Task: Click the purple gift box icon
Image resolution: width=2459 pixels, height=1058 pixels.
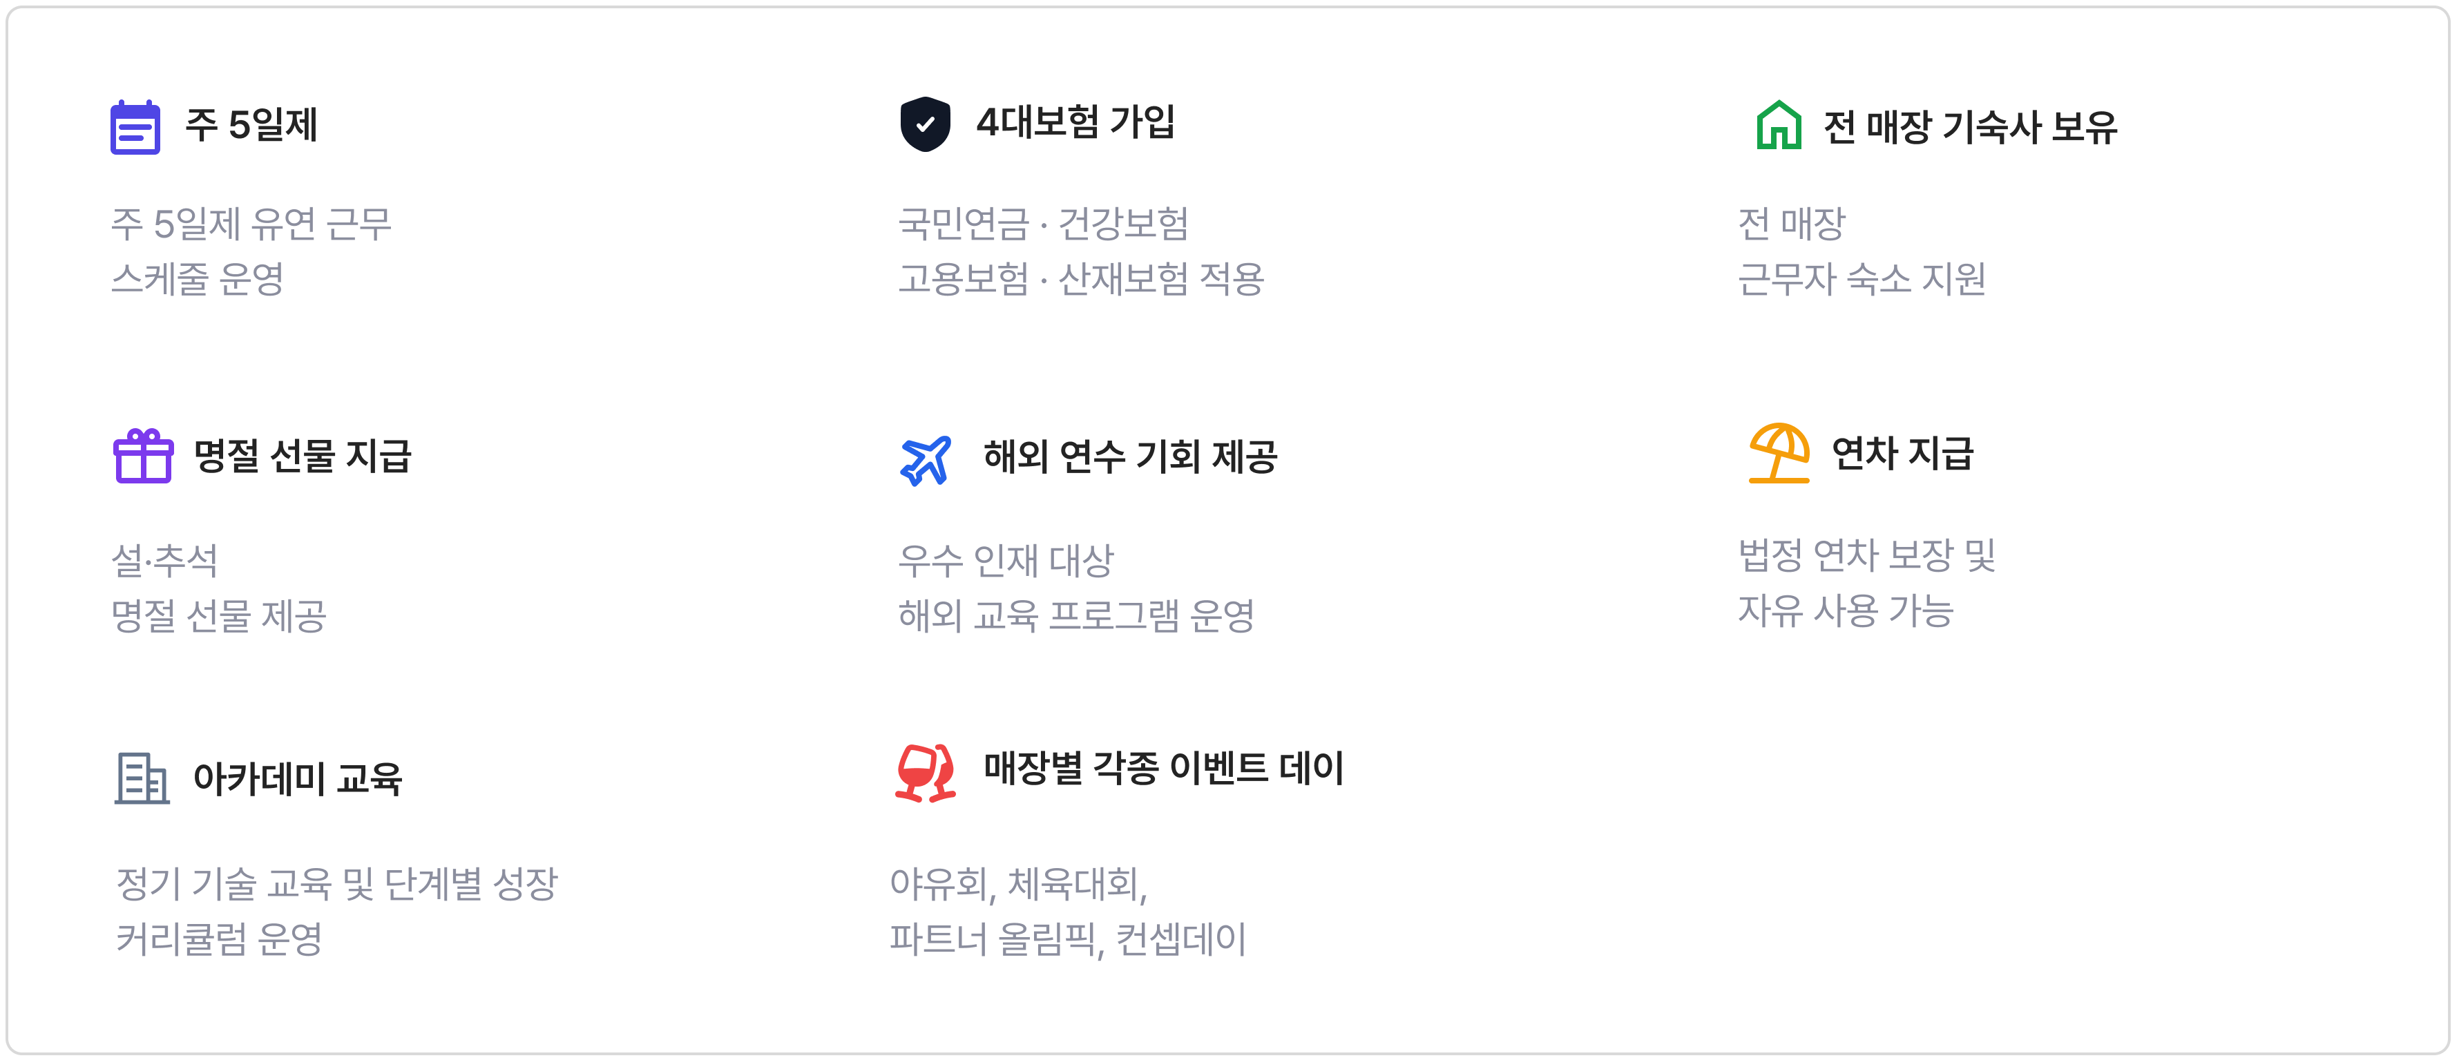Action: (143, 456)
